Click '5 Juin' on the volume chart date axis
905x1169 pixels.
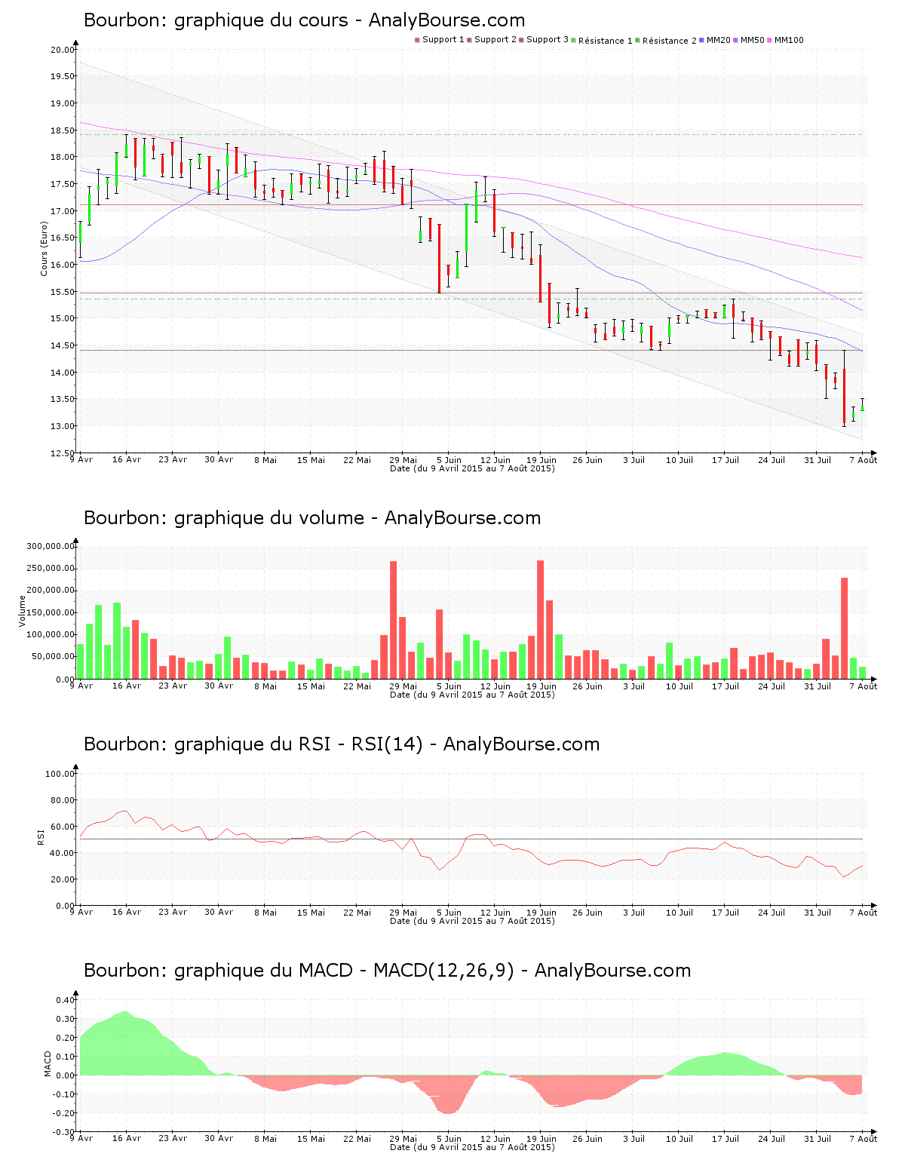449,686
